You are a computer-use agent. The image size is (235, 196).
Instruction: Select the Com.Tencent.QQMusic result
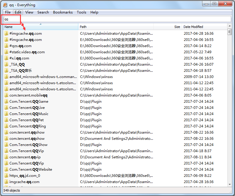click(x=29, y=114)
